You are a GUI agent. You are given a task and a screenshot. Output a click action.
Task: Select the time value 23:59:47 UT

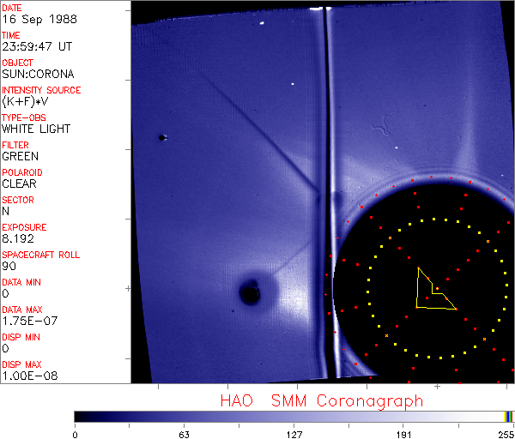[37, 46]
